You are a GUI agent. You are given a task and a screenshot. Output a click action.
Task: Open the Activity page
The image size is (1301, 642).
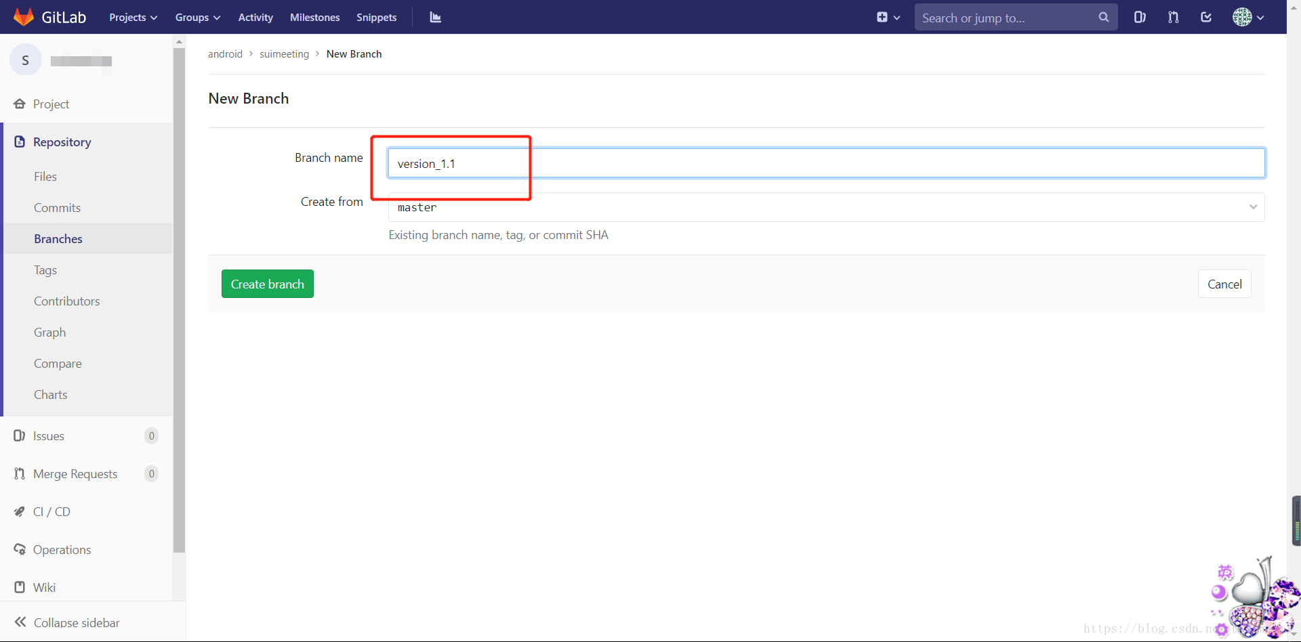click(x=255, y=18)
